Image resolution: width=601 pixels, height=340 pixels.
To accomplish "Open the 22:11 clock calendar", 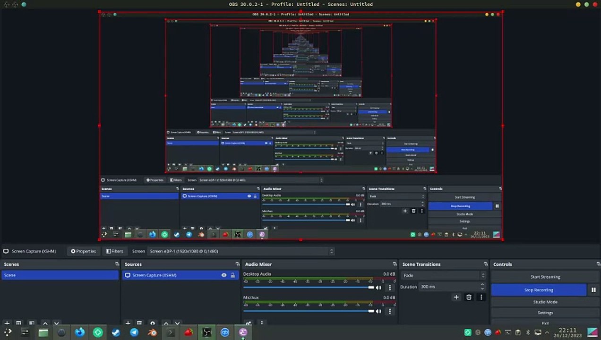I will (x=568, y=332).
